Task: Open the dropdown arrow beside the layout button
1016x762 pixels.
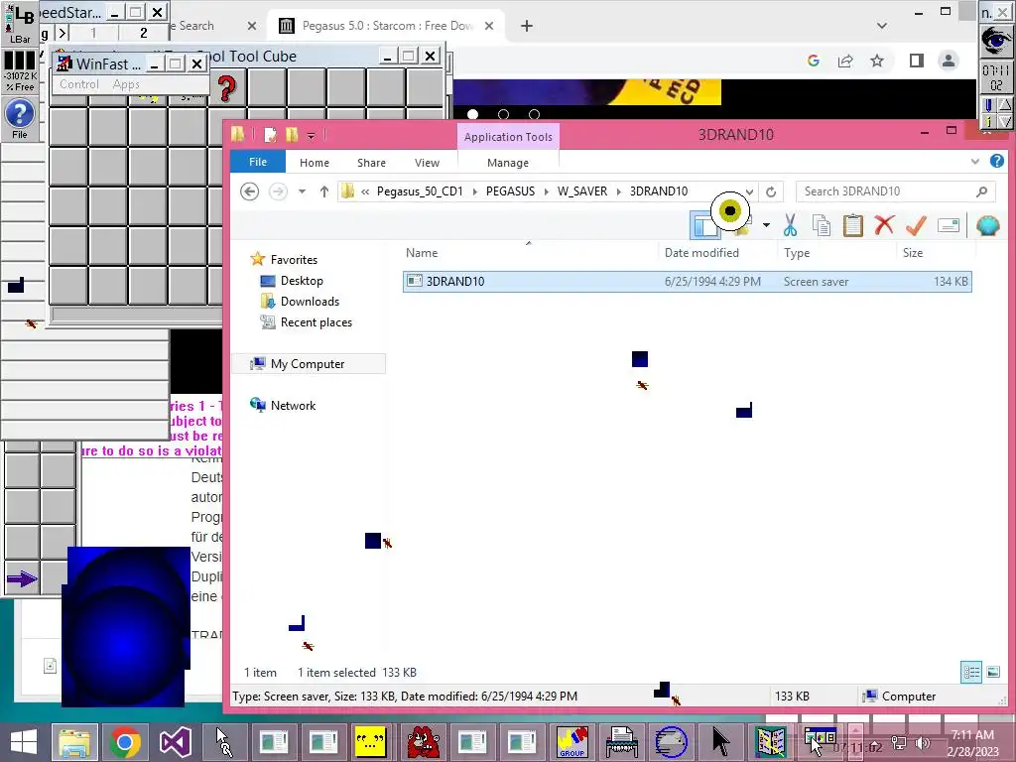Action: click(767, 225)
